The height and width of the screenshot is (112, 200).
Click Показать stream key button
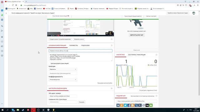[82, 102]
